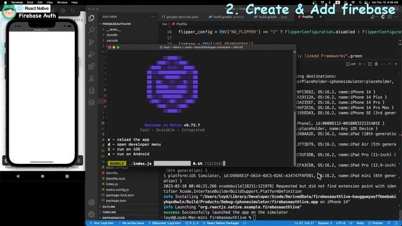Open the database icon in activity bar
402x226 pixels.
[x=91, y=90]
